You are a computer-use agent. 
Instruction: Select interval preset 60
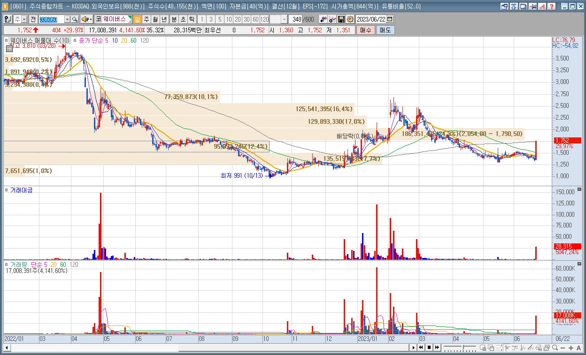point(255,19)
